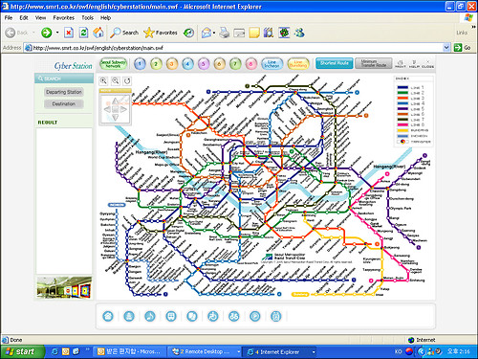Click the KO language indicator in system tray
This screenshot has width=478, height=359.
(x=398, y=351)
